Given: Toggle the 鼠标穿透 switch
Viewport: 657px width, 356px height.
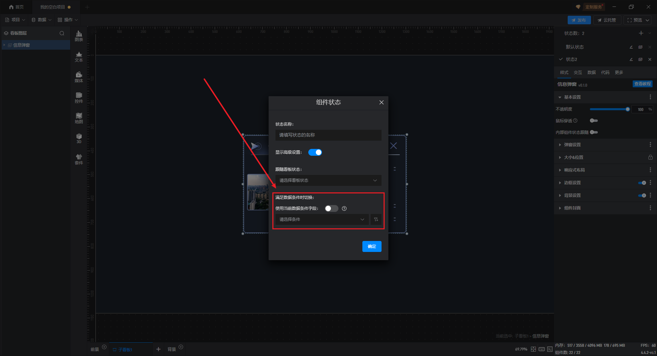Looking at the screenshot, I should point(594,120).
